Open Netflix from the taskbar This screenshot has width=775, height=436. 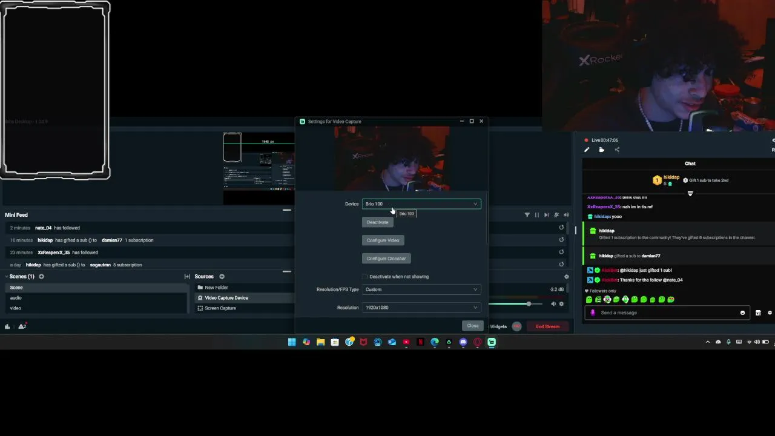420,342
